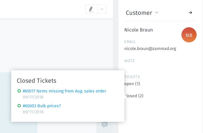Click the email nicole.braun@zammad.org
The height and width of the screenshot is (133, 203).
tap(150, 48)
